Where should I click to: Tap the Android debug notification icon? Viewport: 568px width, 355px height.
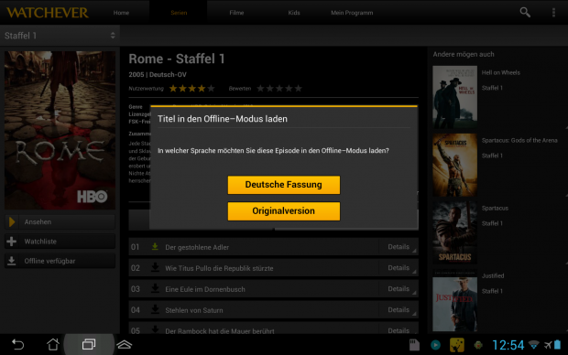pos(478,345)
